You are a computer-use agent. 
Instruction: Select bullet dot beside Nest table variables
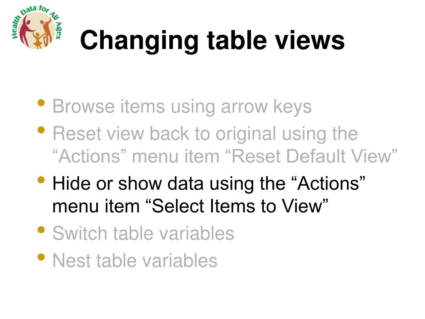coord(41,257)
